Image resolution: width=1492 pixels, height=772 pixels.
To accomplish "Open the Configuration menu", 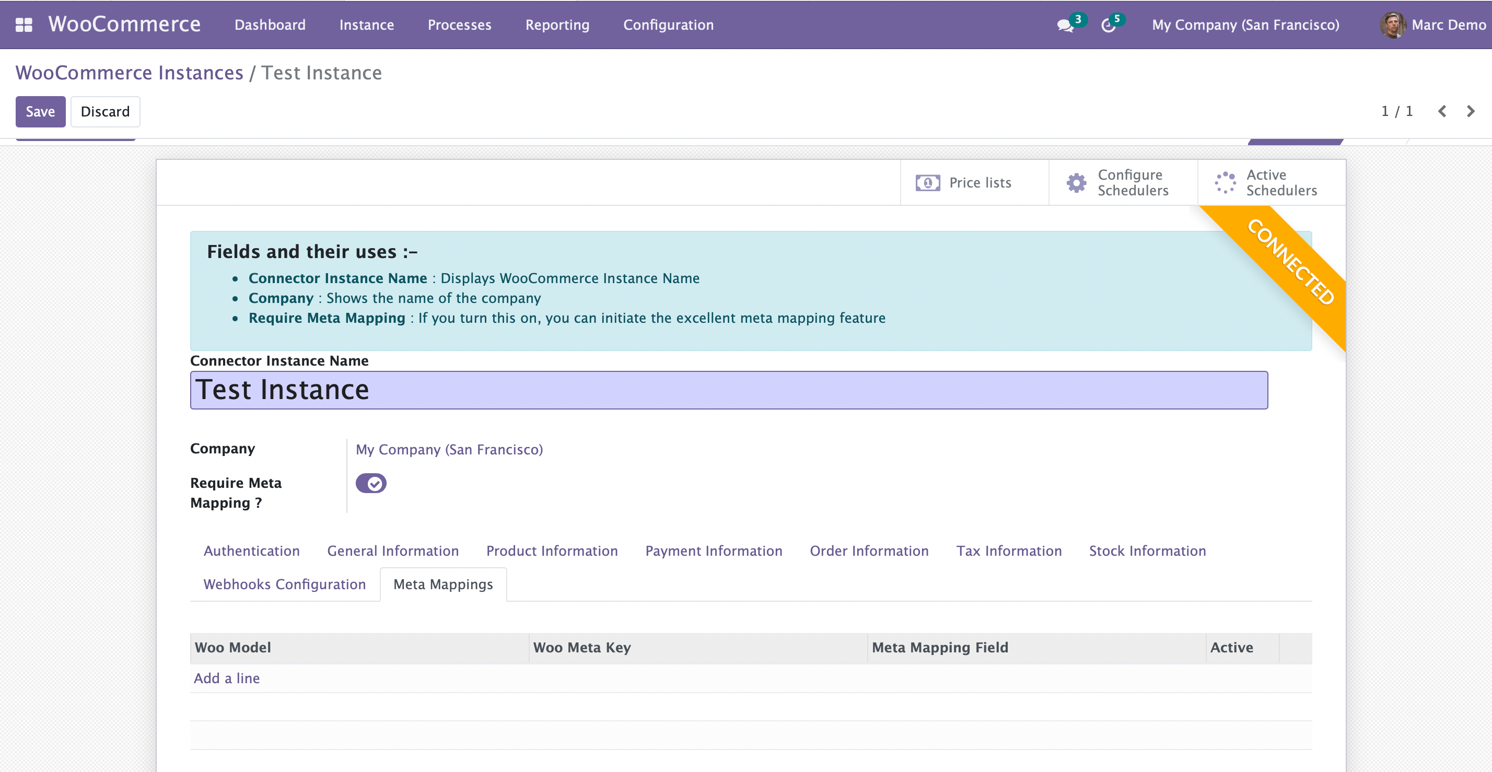I will (x=668, y=25).
